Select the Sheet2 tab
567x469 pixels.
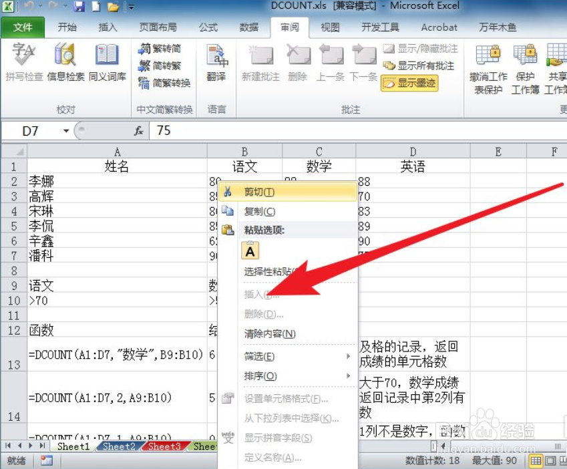click(119, 446)
